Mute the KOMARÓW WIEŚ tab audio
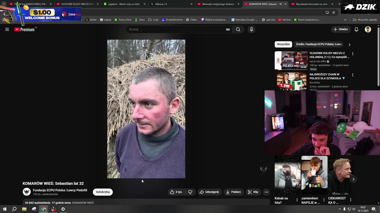The width and height of the screenshot is (380, 213). tap(281, 4)
